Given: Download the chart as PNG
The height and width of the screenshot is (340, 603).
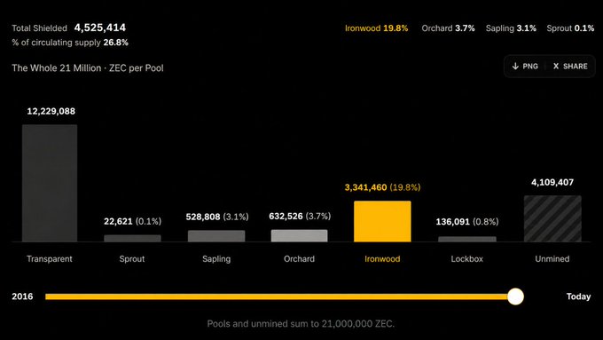Looking at the screenshot, I should click(x=525, y=67).
